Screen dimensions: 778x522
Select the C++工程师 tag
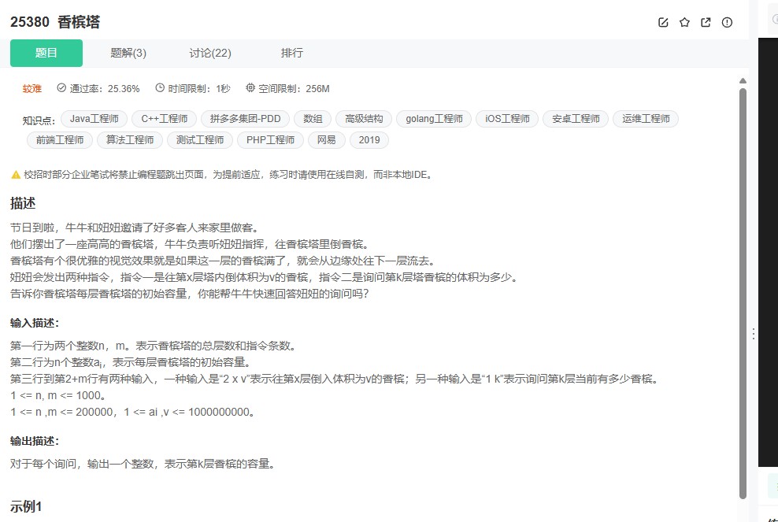(x=165, y=119)
